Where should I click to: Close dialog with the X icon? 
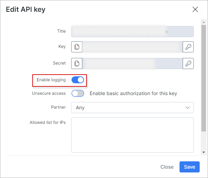tap(195, 9)
